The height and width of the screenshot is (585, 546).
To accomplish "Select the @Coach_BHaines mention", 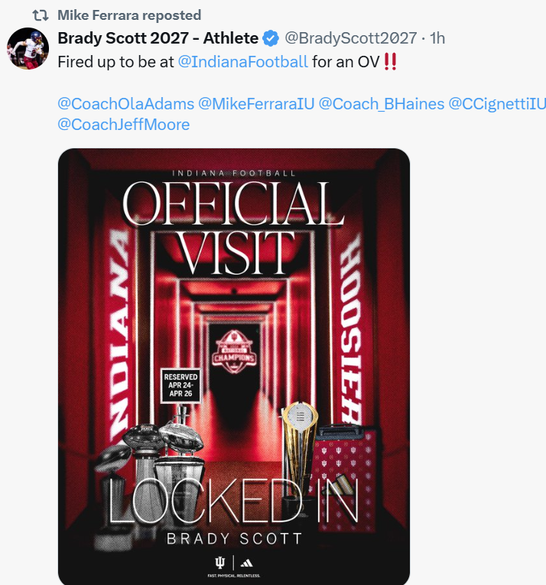I will click(x=382, y=104).
